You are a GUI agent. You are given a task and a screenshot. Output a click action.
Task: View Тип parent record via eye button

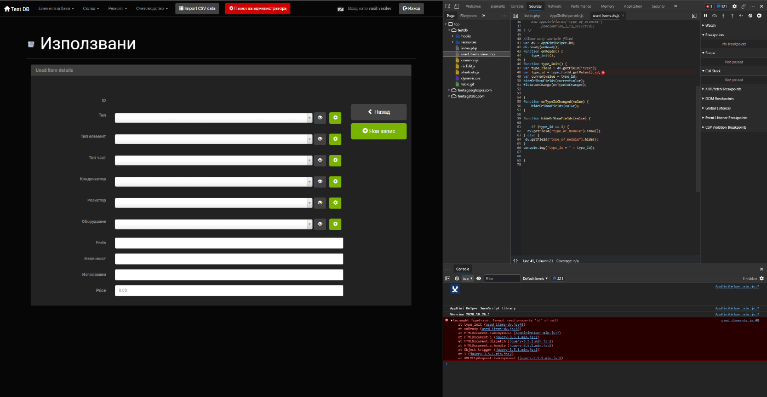pos(320,118)
